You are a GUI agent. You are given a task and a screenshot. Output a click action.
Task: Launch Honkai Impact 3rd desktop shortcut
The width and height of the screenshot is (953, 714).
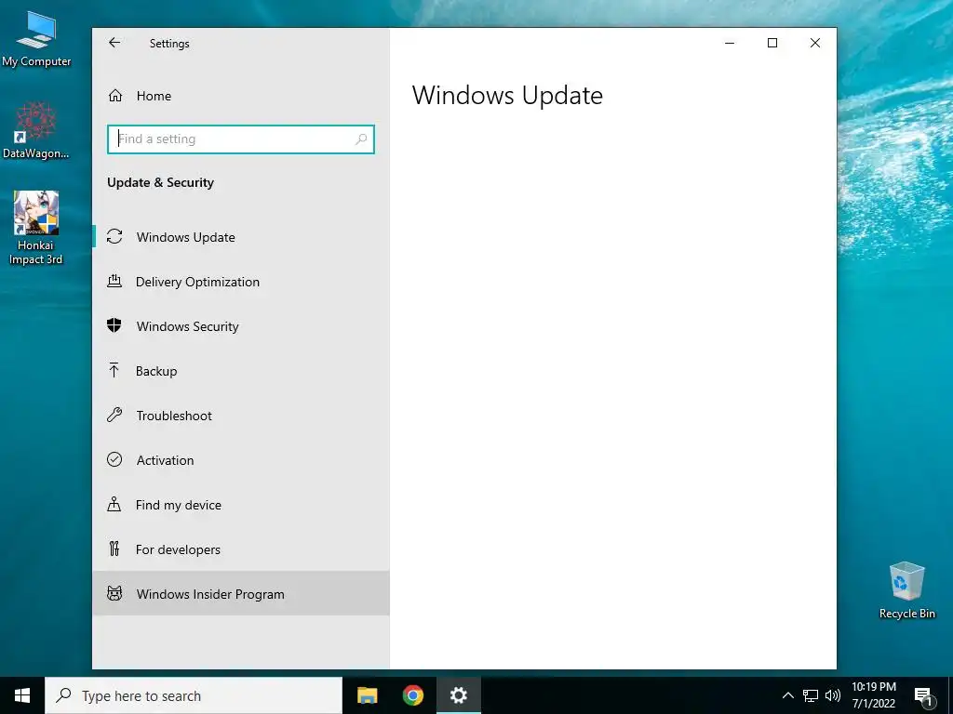[36, 229]
